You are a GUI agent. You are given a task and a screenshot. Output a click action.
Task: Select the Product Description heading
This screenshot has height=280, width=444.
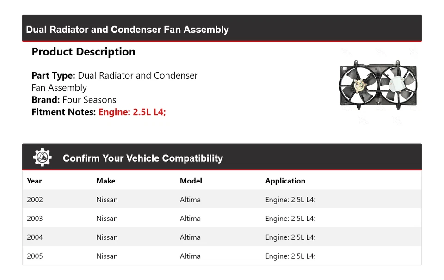(83, 52)
